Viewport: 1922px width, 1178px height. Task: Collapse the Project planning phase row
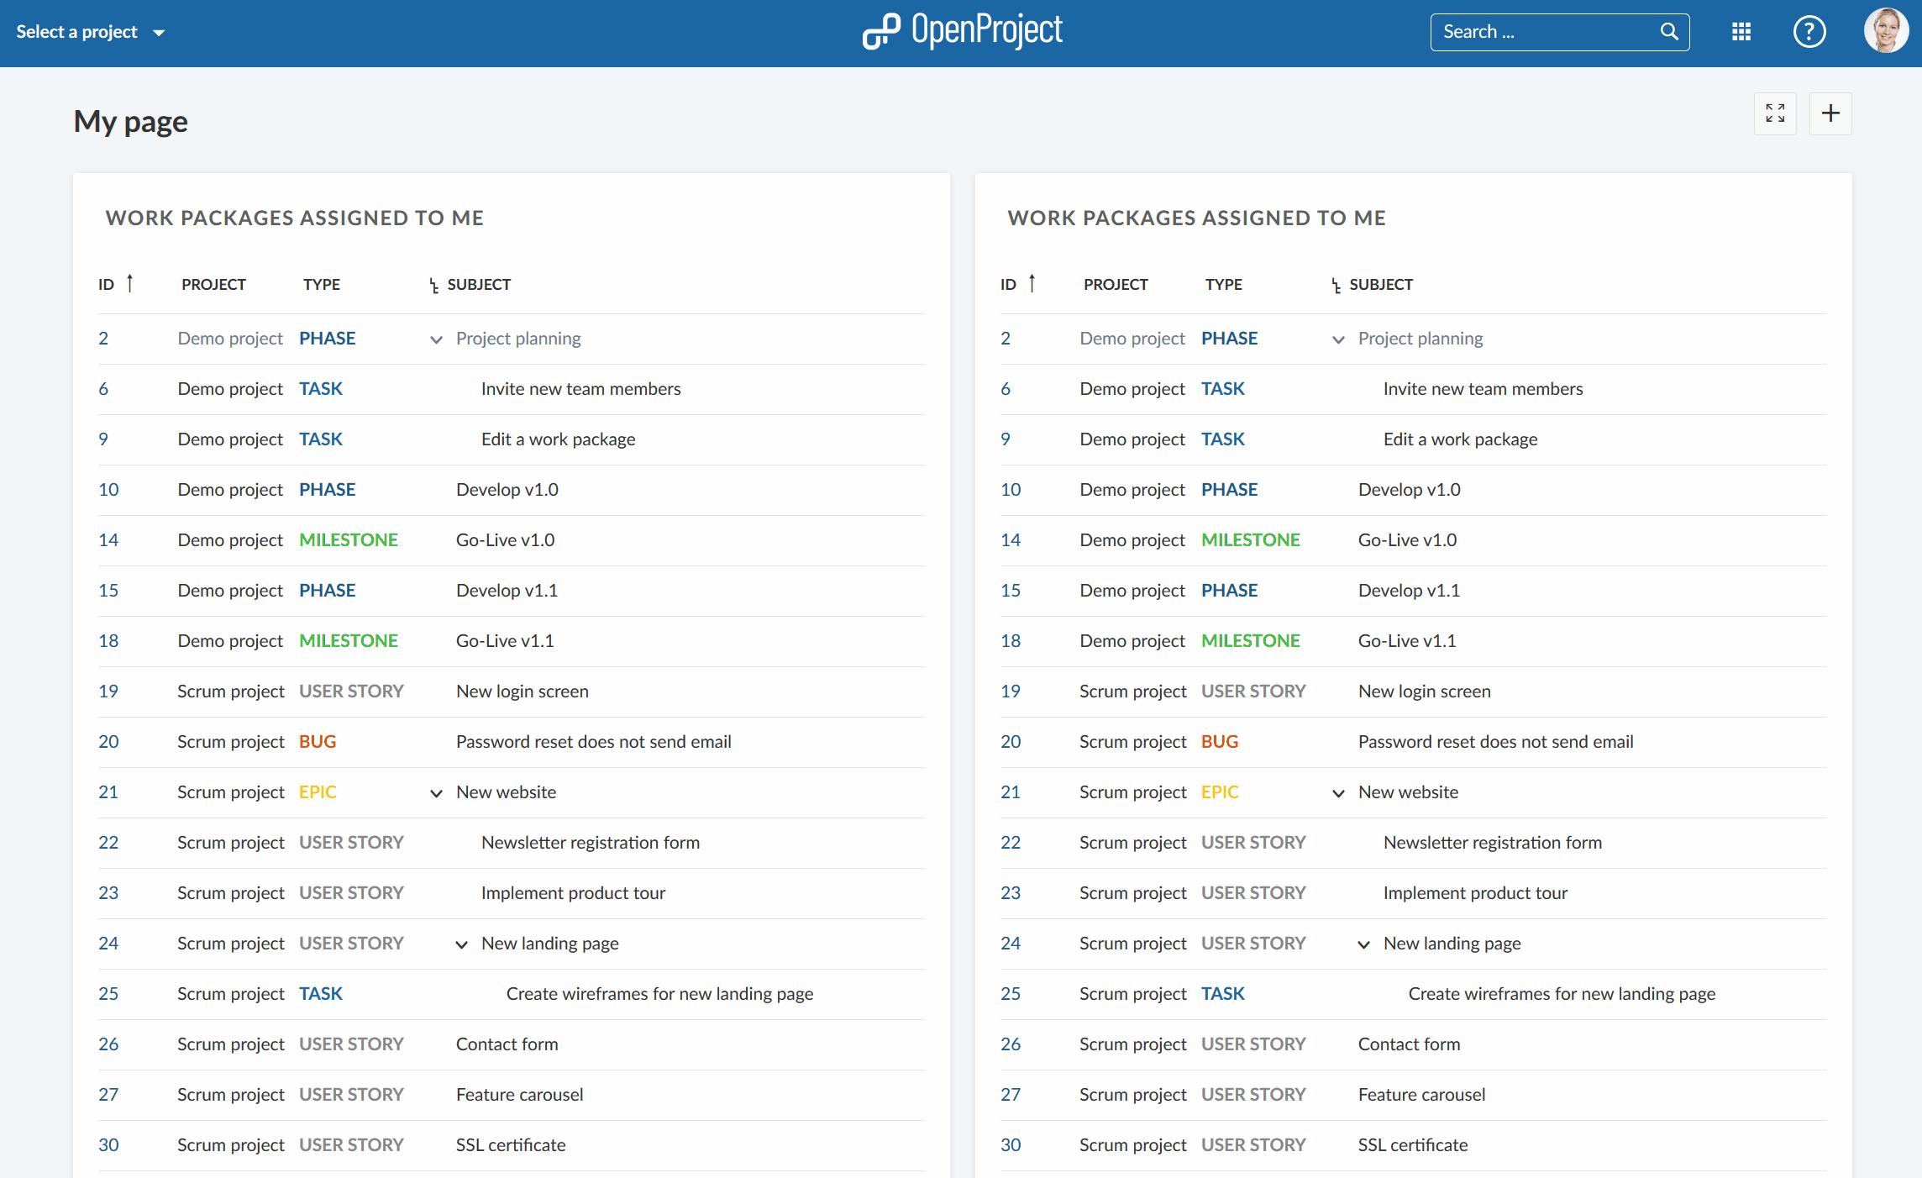tap(435, 338)
